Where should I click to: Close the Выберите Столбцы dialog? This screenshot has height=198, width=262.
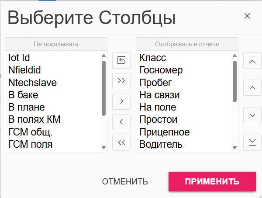pos(247,16)
